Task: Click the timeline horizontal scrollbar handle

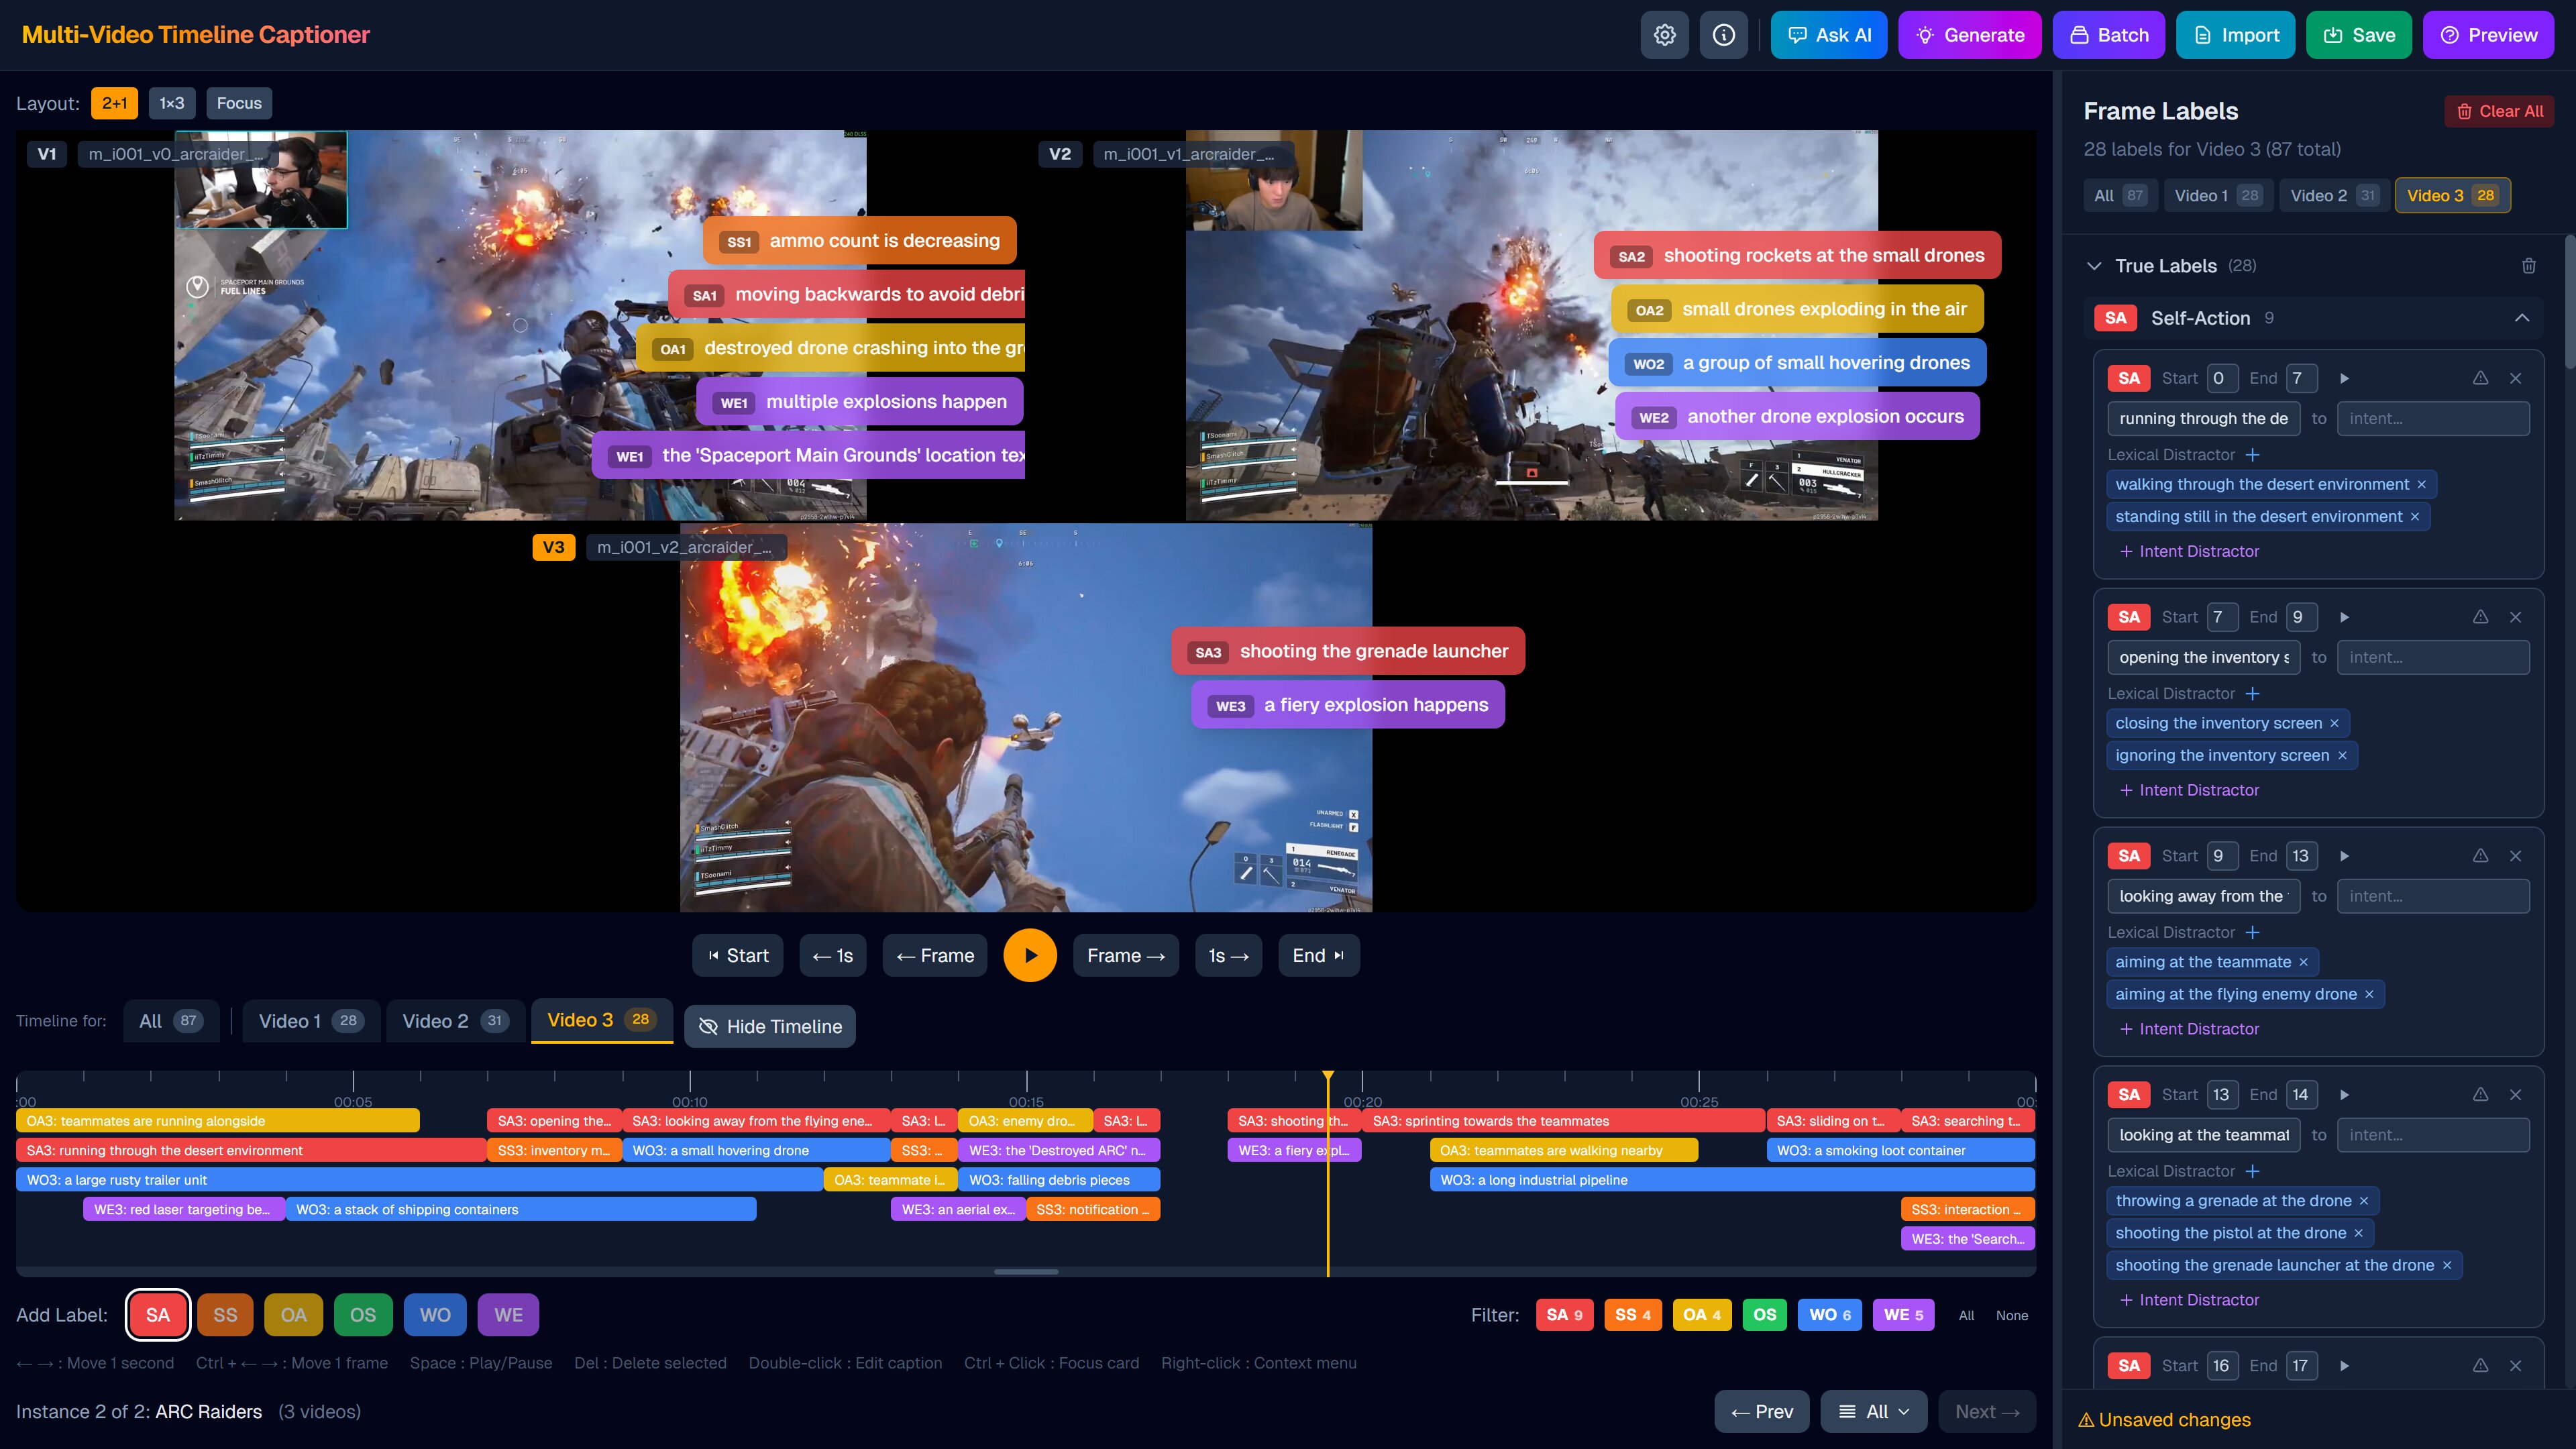Action: (1025, 1272)
